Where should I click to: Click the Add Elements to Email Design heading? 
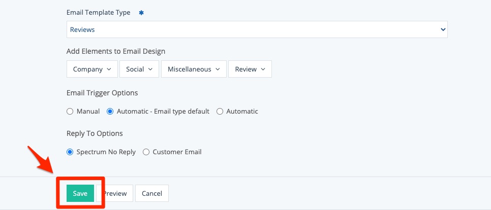[115, 51]
